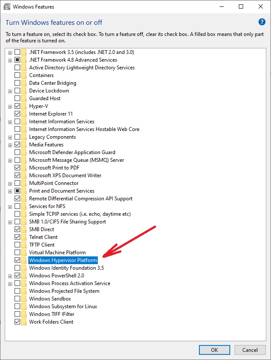Expand the .NET Framework 4.8 Advanced Services node
The width and height of the screenshot is (271, 360).
10,61
